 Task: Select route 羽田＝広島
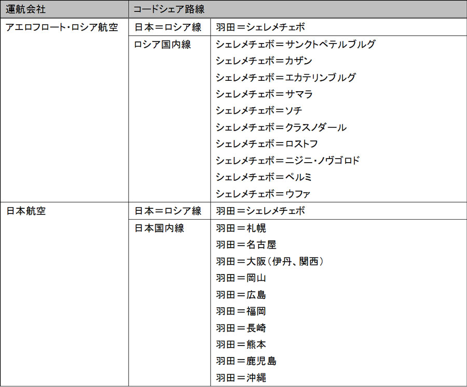(241, 295)
